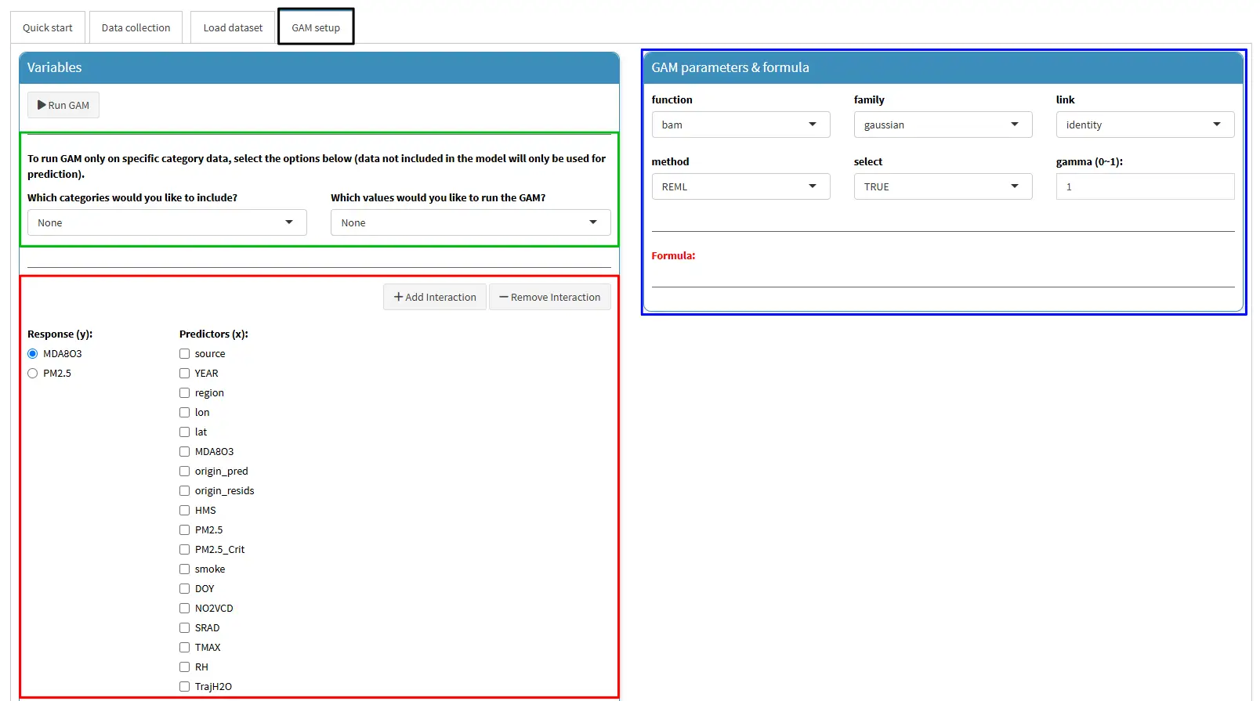Viewport: 1260px width, 701px height.
Task: Select the MDA8O3 response radio button
Action: (33, 354)
